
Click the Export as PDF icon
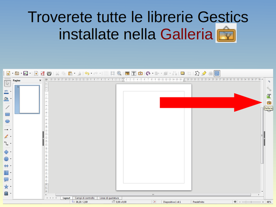tap(43, 73)
